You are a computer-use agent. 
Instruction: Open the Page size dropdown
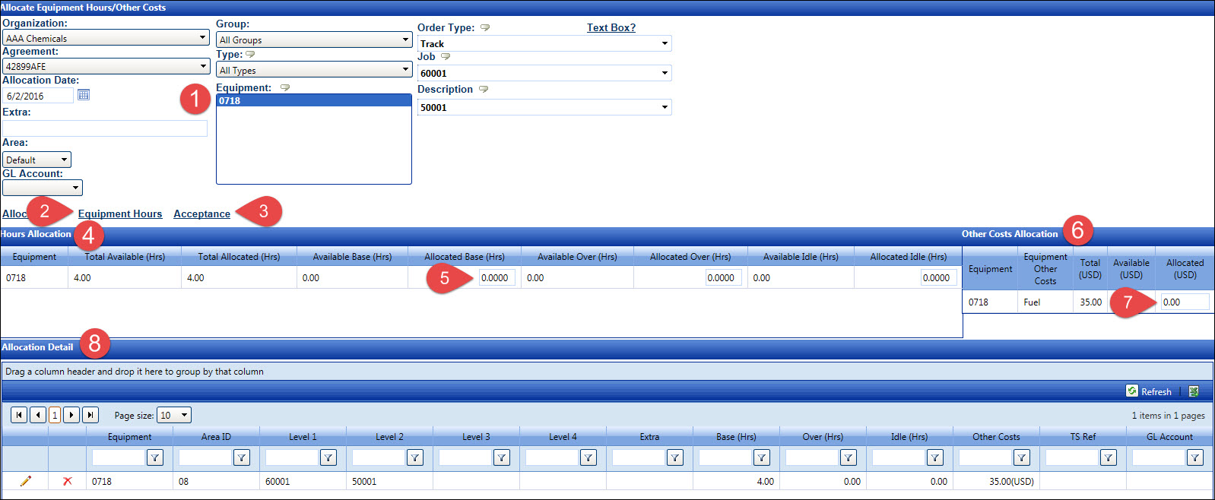(x=184, y=415)
